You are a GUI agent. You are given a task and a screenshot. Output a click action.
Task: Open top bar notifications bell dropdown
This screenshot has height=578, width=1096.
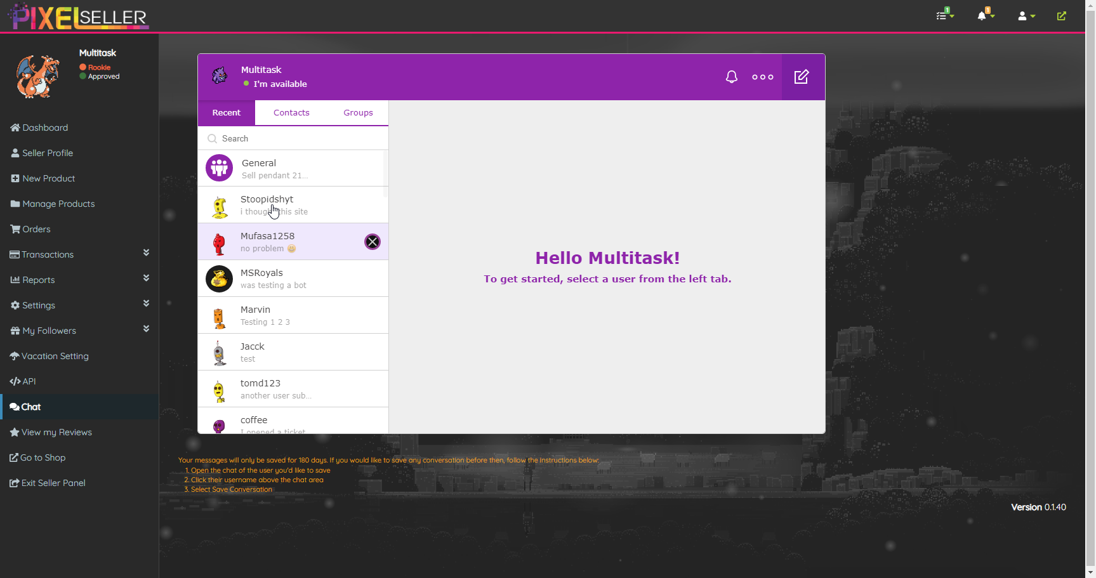pos(984,16)
